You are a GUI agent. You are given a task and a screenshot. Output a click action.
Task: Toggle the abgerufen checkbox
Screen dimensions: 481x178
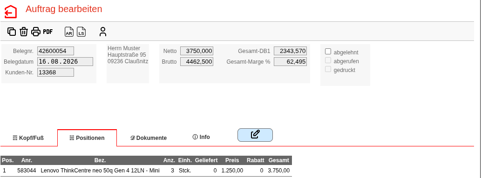328,60
